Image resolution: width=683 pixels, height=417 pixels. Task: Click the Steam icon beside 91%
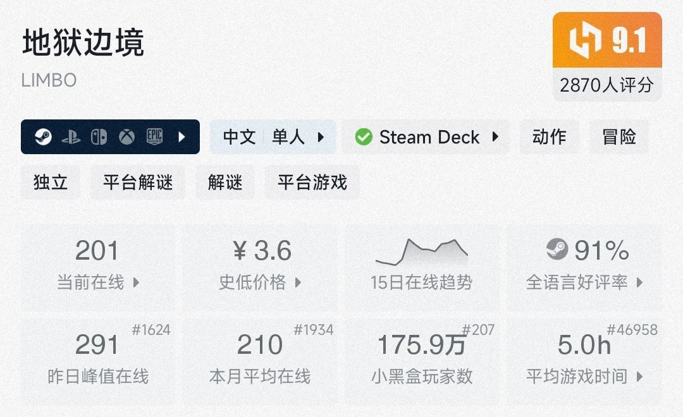point(557,250)
